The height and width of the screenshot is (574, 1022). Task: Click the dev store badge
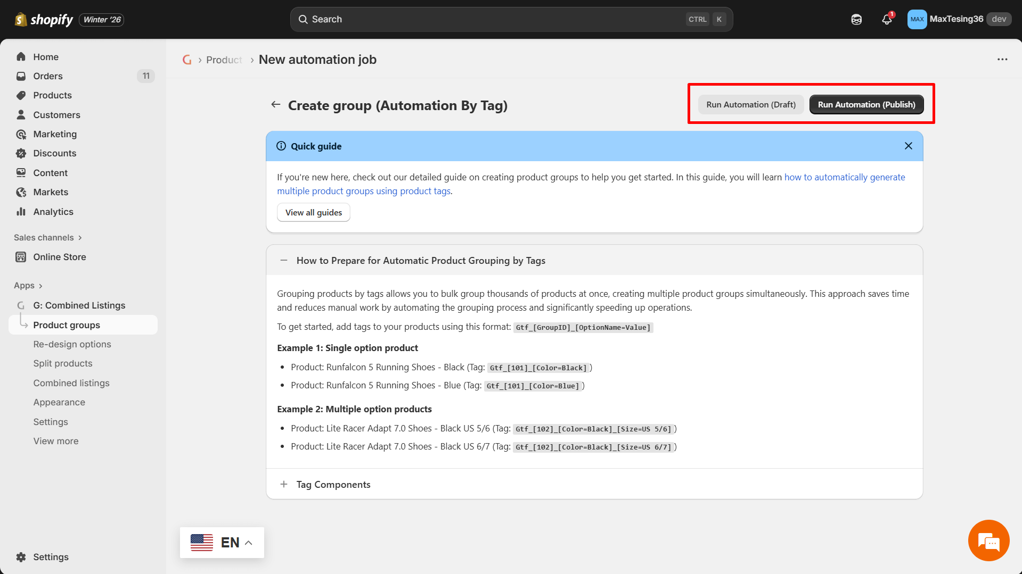coord(999,19)
